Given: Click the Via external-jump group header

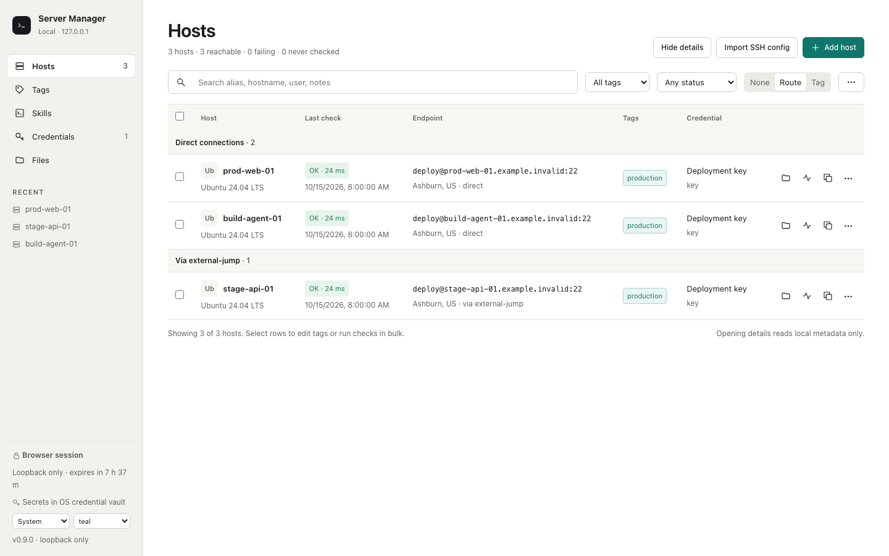Looking at the screenshot, I should 516,261.
